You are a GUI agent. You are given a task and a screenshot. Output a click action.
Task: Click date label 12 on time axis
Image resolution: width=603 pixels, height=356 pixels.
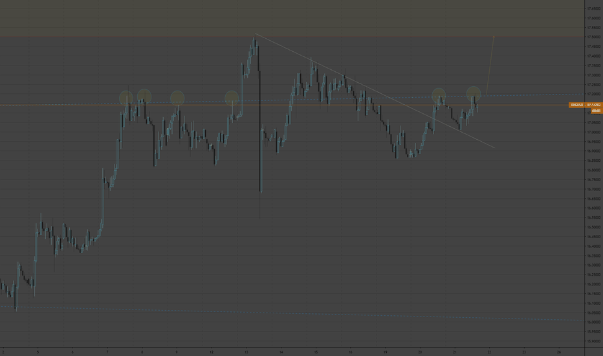212,351
